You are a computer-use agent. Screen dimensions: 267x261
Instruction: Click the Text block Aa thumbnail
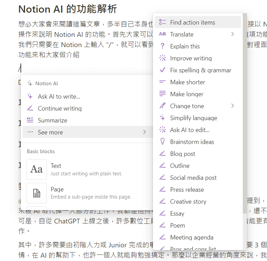tap(37, 170)
